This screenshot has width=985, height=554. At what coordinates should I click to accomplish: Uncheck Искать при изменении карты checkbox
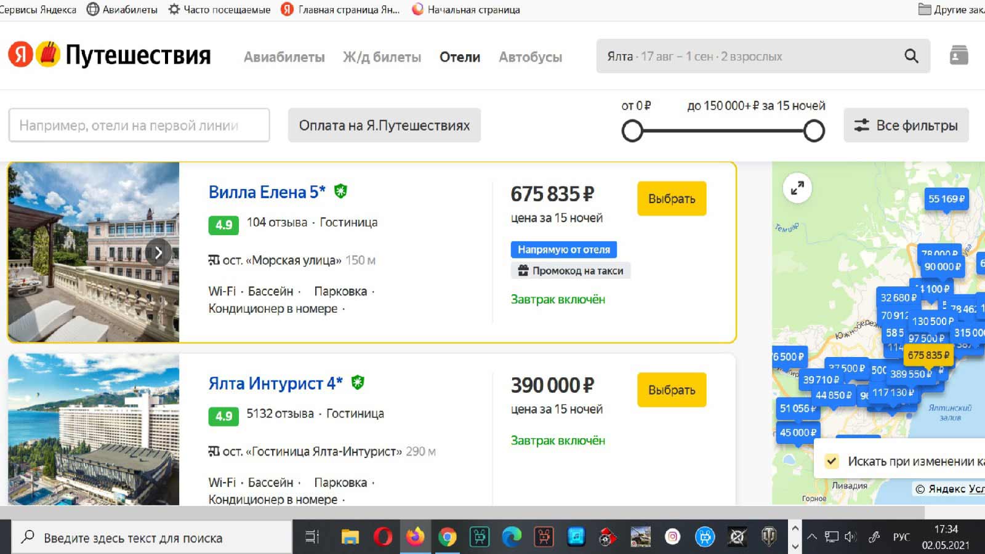tap(832, 461)
